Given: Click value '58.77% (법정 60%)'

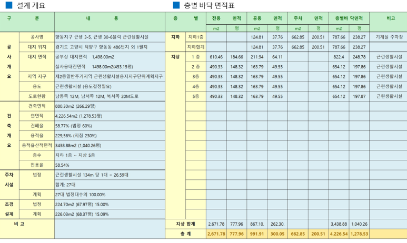Looking at the screenshot, I should click(x=110, y=126).
